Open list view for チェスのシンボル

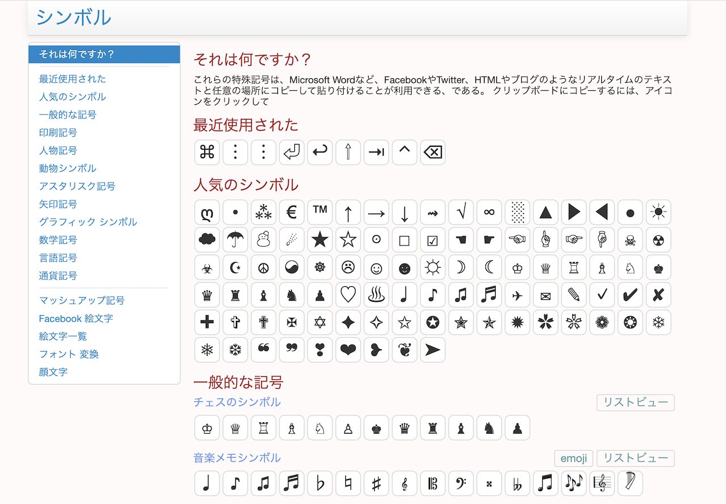point(635,403)
